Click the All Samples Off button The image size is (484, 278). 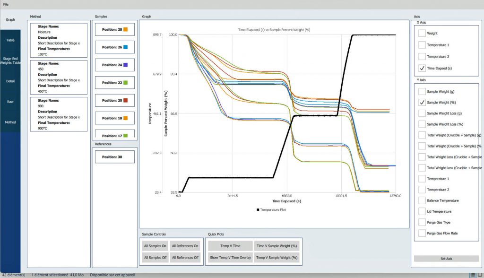tap(155, 258)
